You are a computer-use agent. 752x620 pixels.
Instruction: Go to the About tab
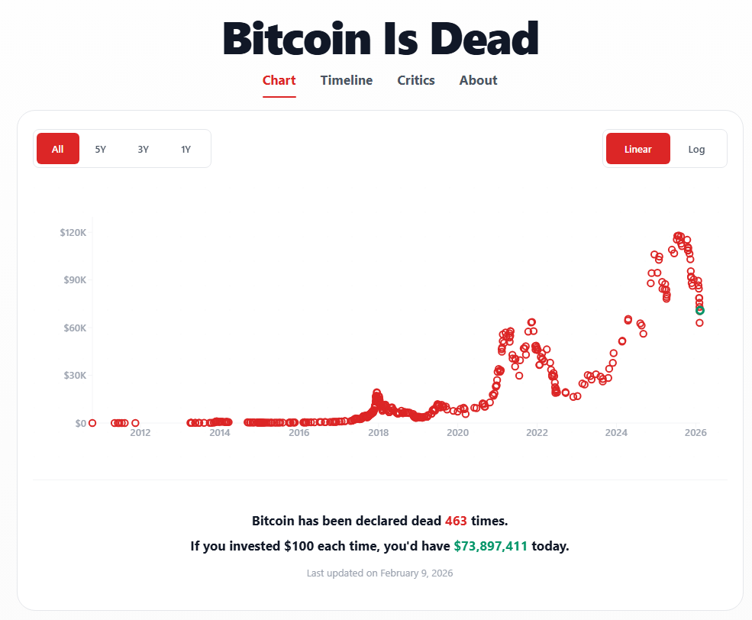pyautogui.click(x=478, y=80)
